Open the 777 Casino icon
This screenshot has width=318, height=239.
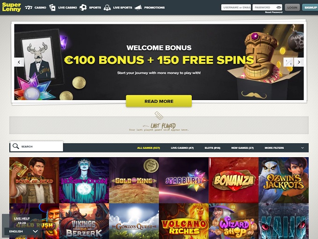tap(29, 7)
